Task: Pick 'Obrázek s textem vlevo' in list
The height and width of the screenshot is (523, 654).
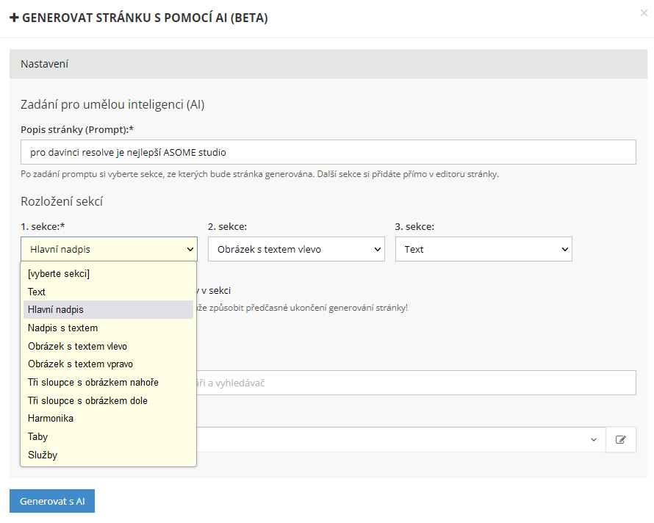Action: click(x=77, y=346)
